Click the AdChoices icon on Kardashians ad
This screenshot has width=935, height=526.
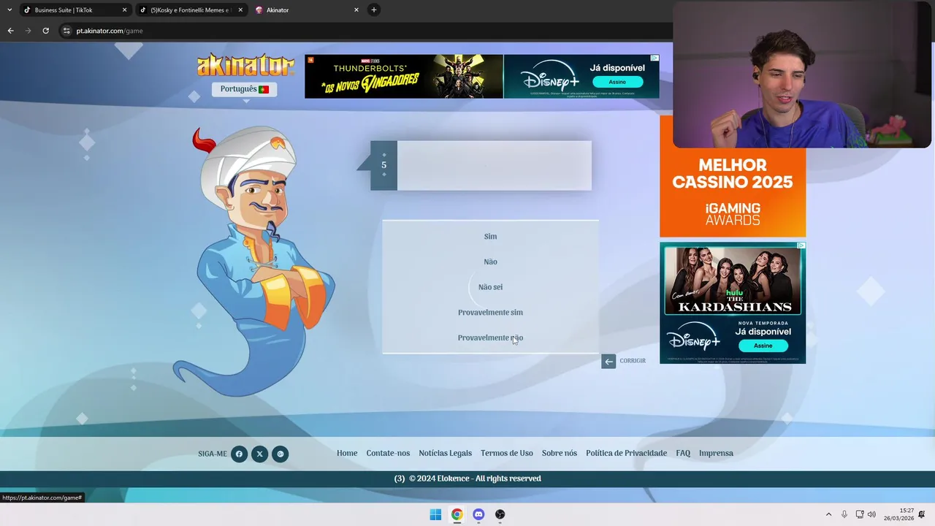coord(801,245)
